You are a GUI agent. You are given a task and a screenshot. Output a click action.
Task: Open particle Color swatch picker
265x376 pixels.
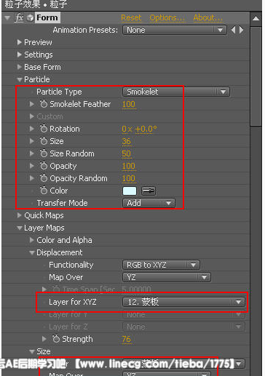(130, 191)
